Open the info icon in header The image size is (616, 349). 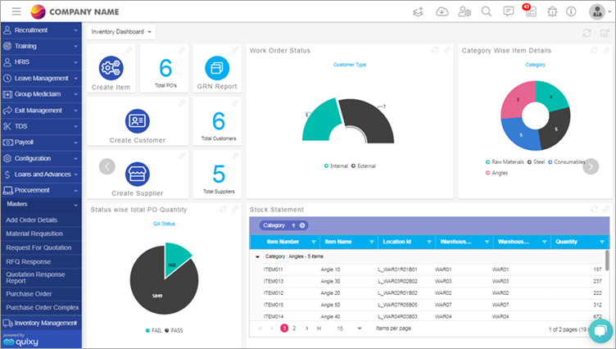[x=570, y=11]
